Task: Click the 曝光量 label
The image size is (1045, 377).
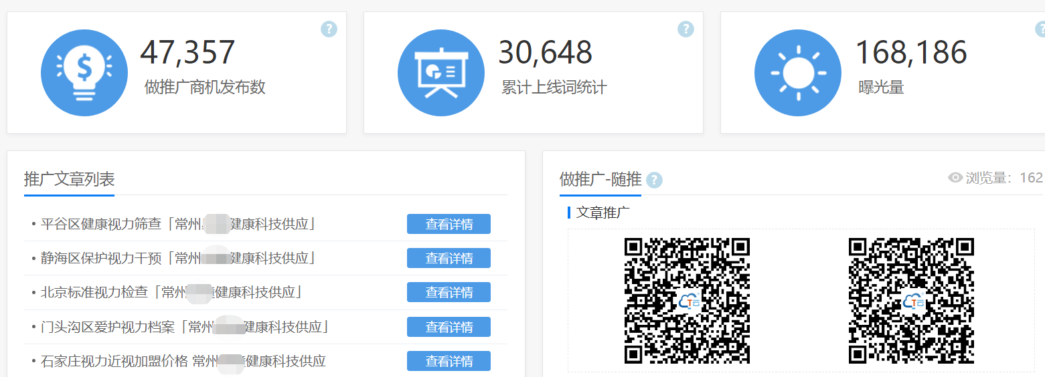Action: [x=881, y=88]
